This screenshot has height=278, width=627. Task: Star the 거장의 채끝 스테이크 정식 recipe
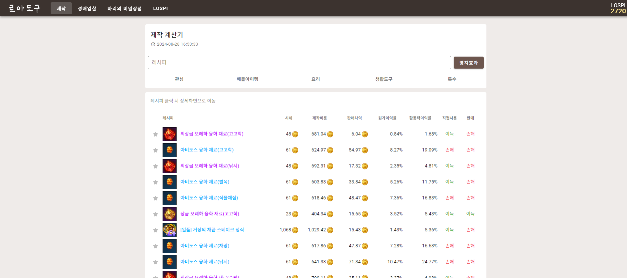(x=155, y=230)
